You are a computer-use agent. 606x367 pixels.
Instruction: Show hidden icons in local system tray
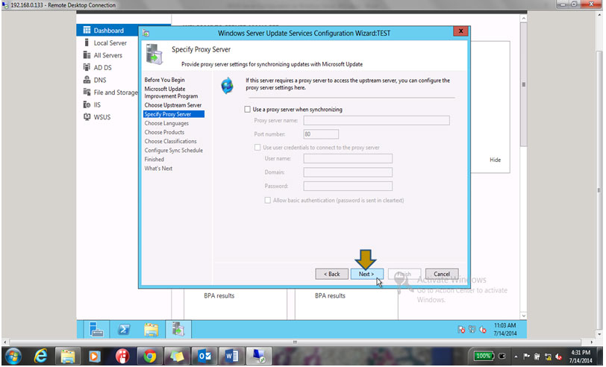pos(516,356)
